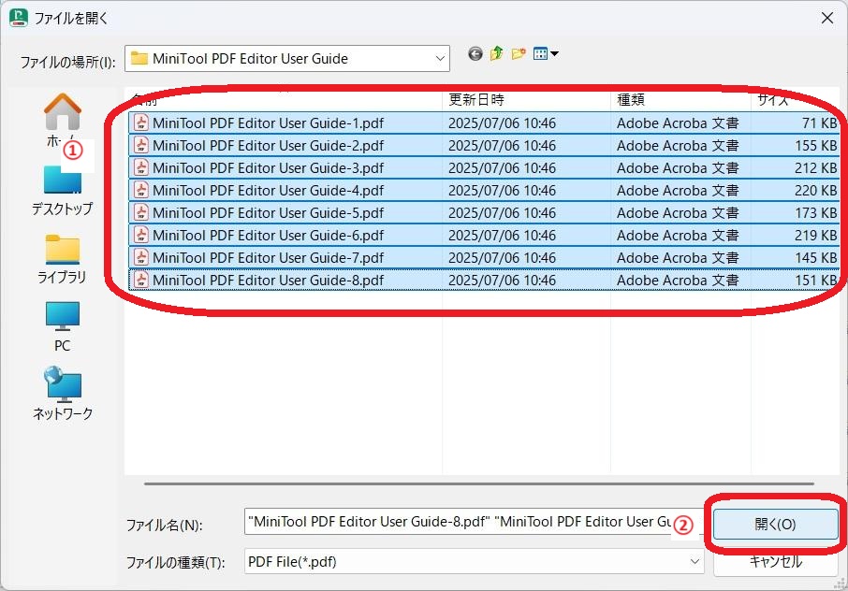The width and height of the screenshot is (848, 591).
Task: Click the 145 KB size cell
Action: click(815, 258)
